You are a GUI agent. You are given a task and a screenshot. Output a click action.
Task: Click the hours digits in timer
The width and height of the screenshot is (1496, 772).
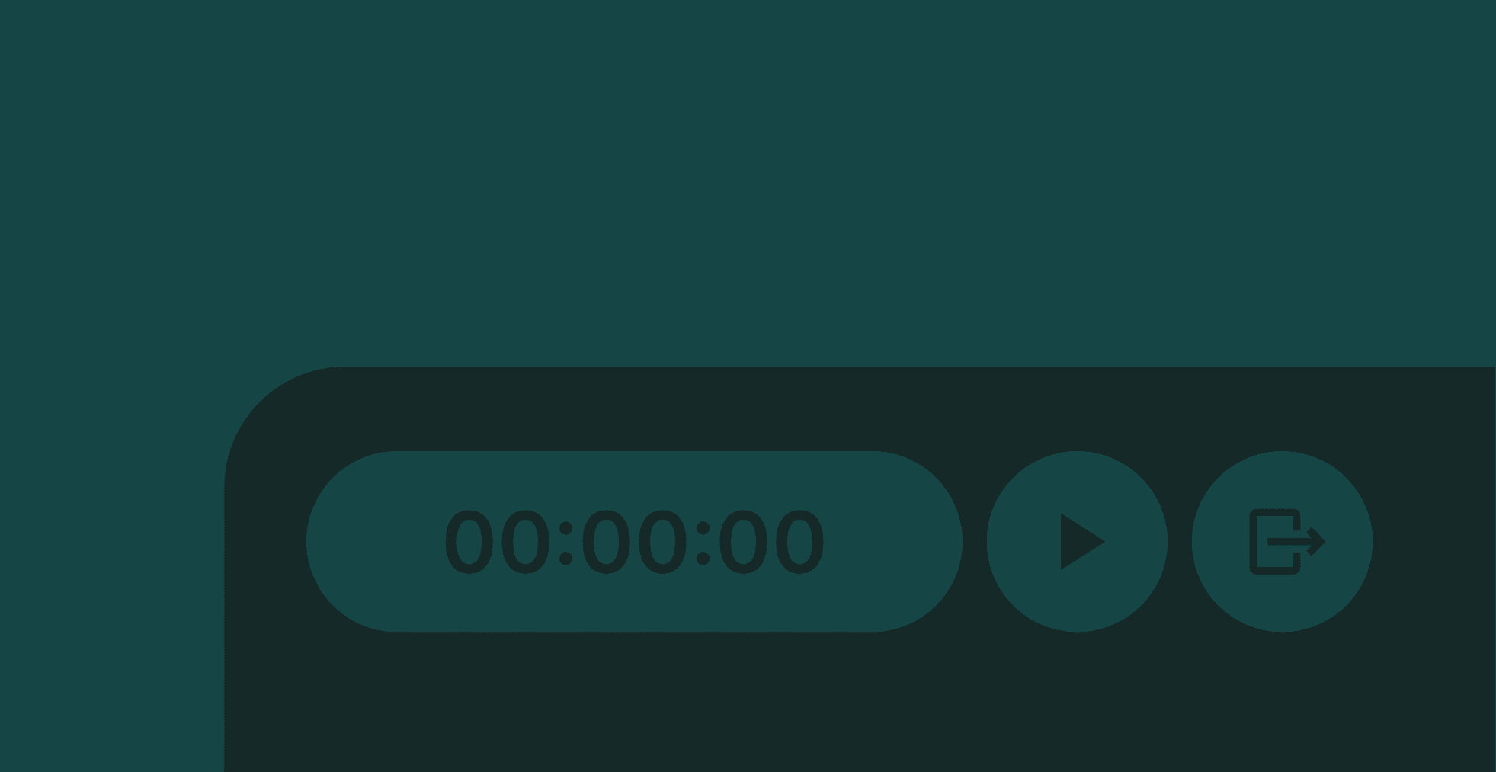(x=498, y=542)
